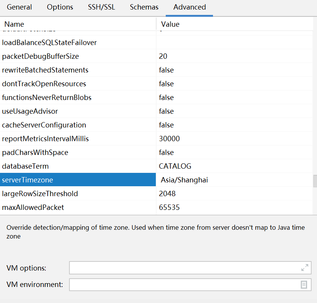Select the Advanced tab

[189, 7]
